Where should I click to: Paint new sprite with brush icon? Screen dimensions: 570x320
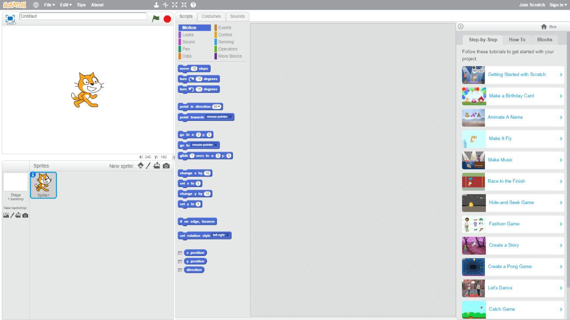[x=149, y=166]
